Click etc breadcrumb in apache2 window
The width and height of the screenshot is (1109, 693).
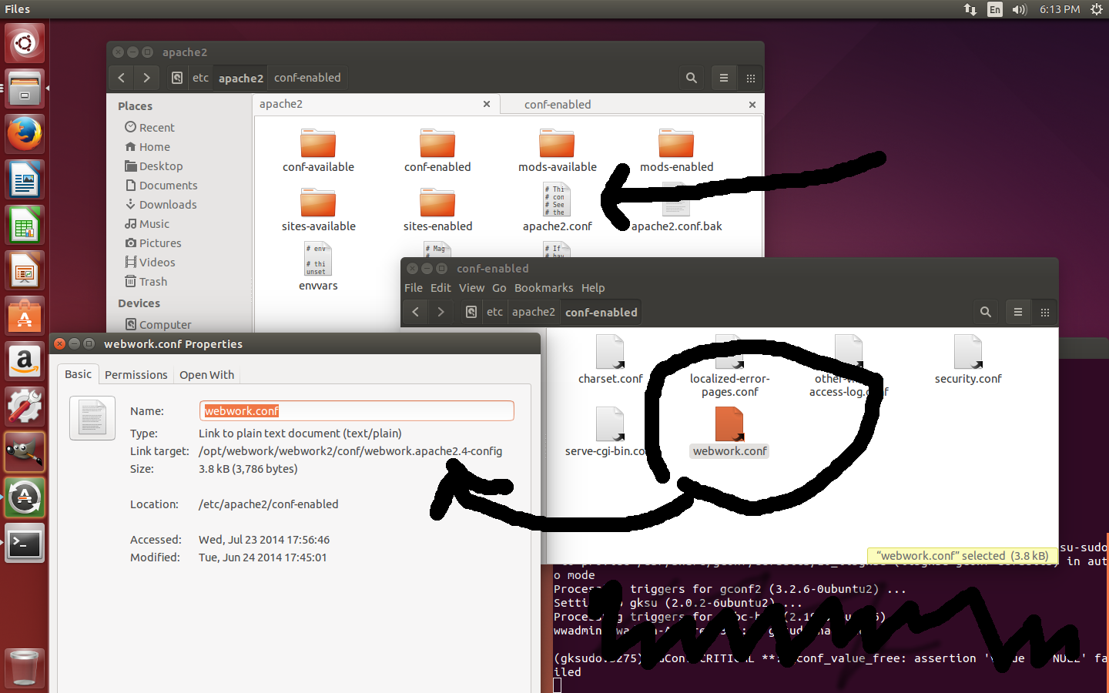pyautogui.click(x=200, y=78)
